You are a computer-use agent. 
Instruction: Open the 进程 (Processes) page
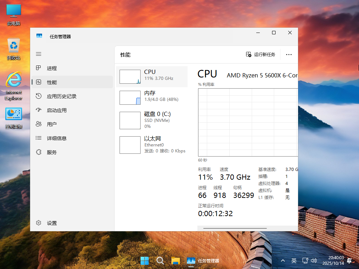(x=52, y=68)
